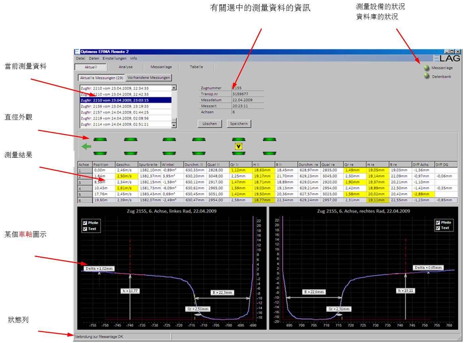Open the Einstellungen menu
Viewport: 464px width, 343px height.
pos(114,58)
